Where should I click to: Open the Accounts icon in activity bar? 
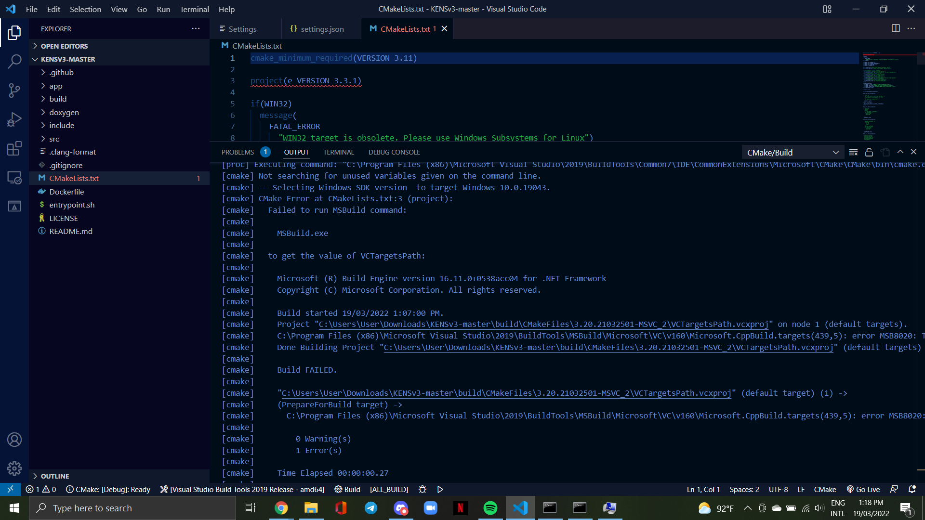coord(14,439)
